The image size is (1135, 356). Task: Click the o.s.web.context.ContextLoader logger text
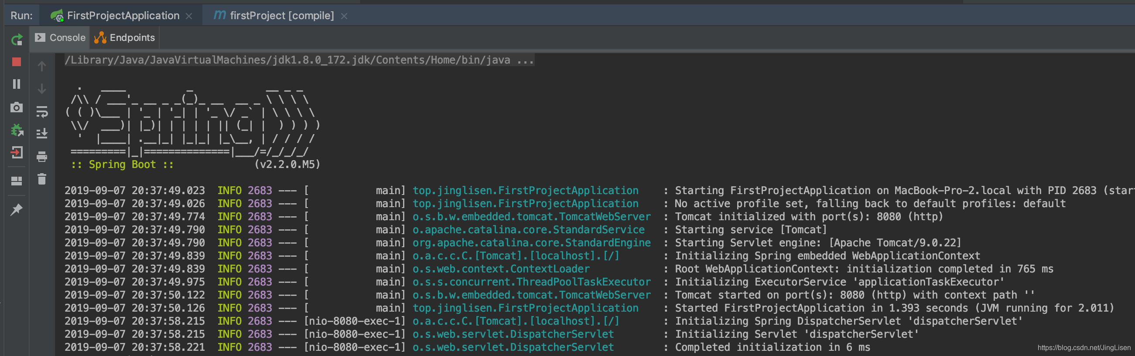tap(501, 269)
